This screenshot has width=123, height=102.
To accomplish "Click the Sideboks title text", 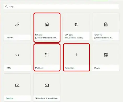I will 39,35.
